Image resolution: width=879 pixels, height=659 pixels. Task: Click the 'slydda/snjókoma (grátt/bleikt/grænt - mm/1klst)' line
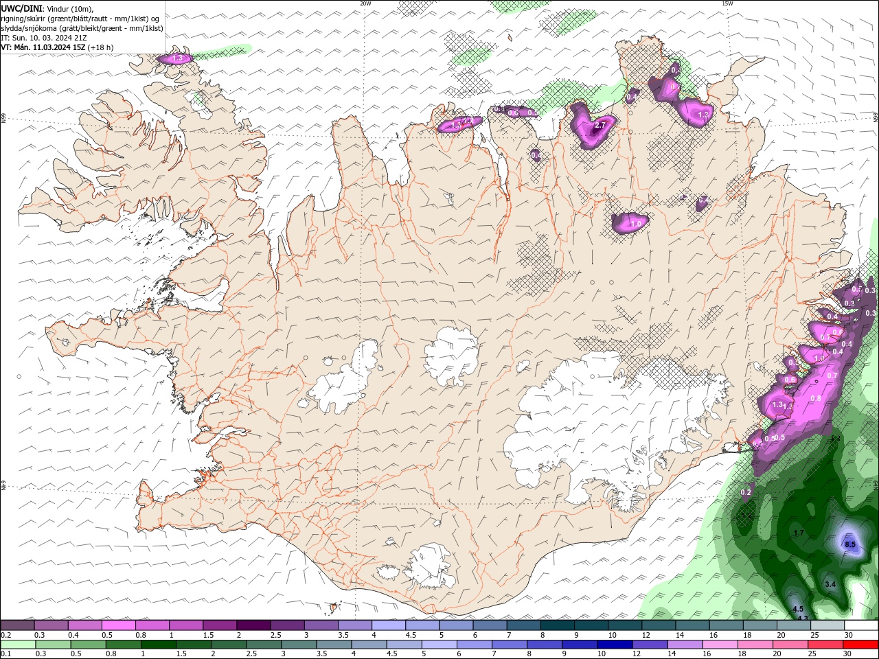pos(82,28)
